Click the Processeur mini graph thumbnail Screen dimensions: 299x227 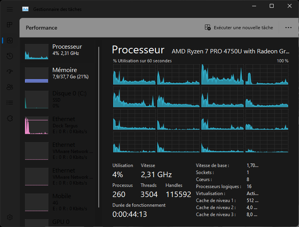(36, 51)
